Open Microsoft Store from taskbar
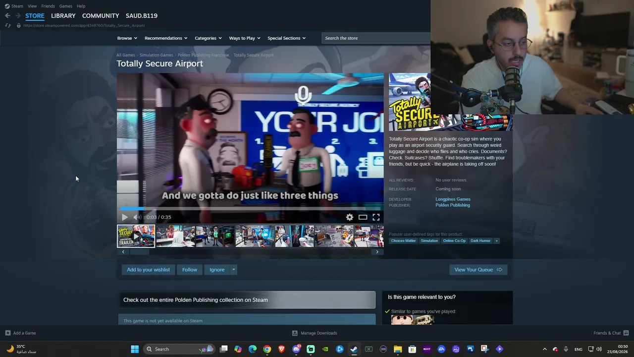Viewport: 634px width, 357px height. point(412,349)
